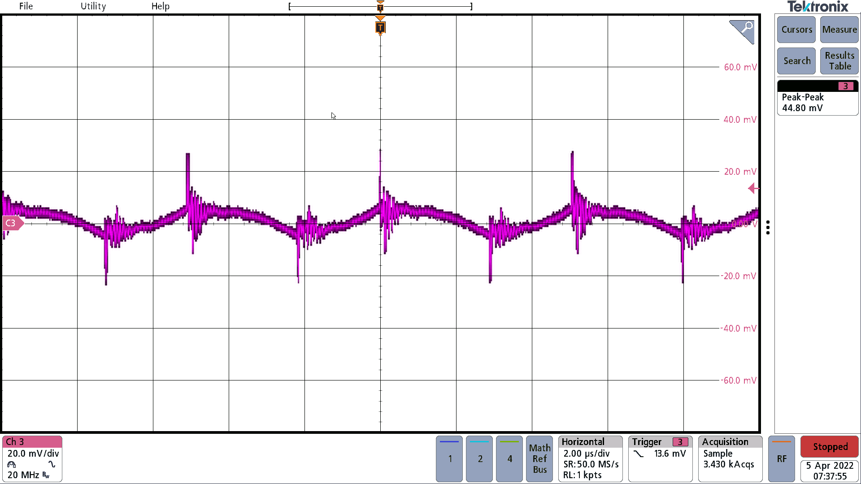The height and width of the screenshot is (484, 861).
Task: Click the zoom magnifier icon in the graticule corner
Action: (x=742, y=31)
